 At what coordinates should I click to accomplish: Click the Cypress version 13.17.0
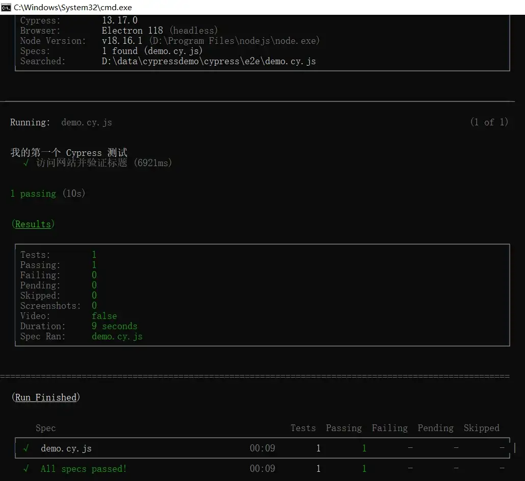click(x=120, y=20)
